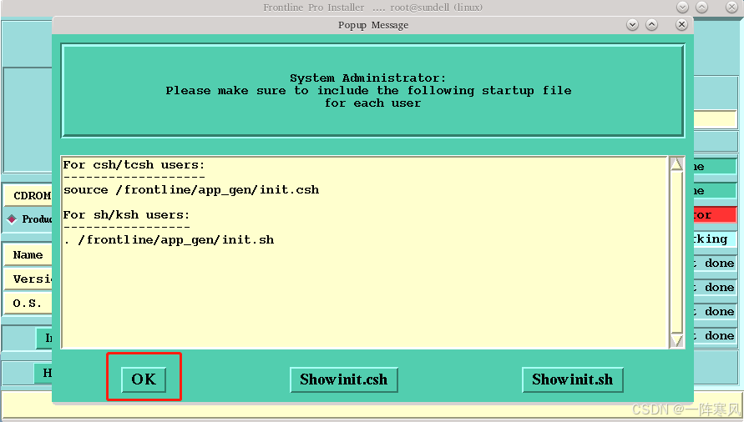Select the 'source /frontline/app_gen/init.csh' line
744x422 pixels.
coord(191,189)
